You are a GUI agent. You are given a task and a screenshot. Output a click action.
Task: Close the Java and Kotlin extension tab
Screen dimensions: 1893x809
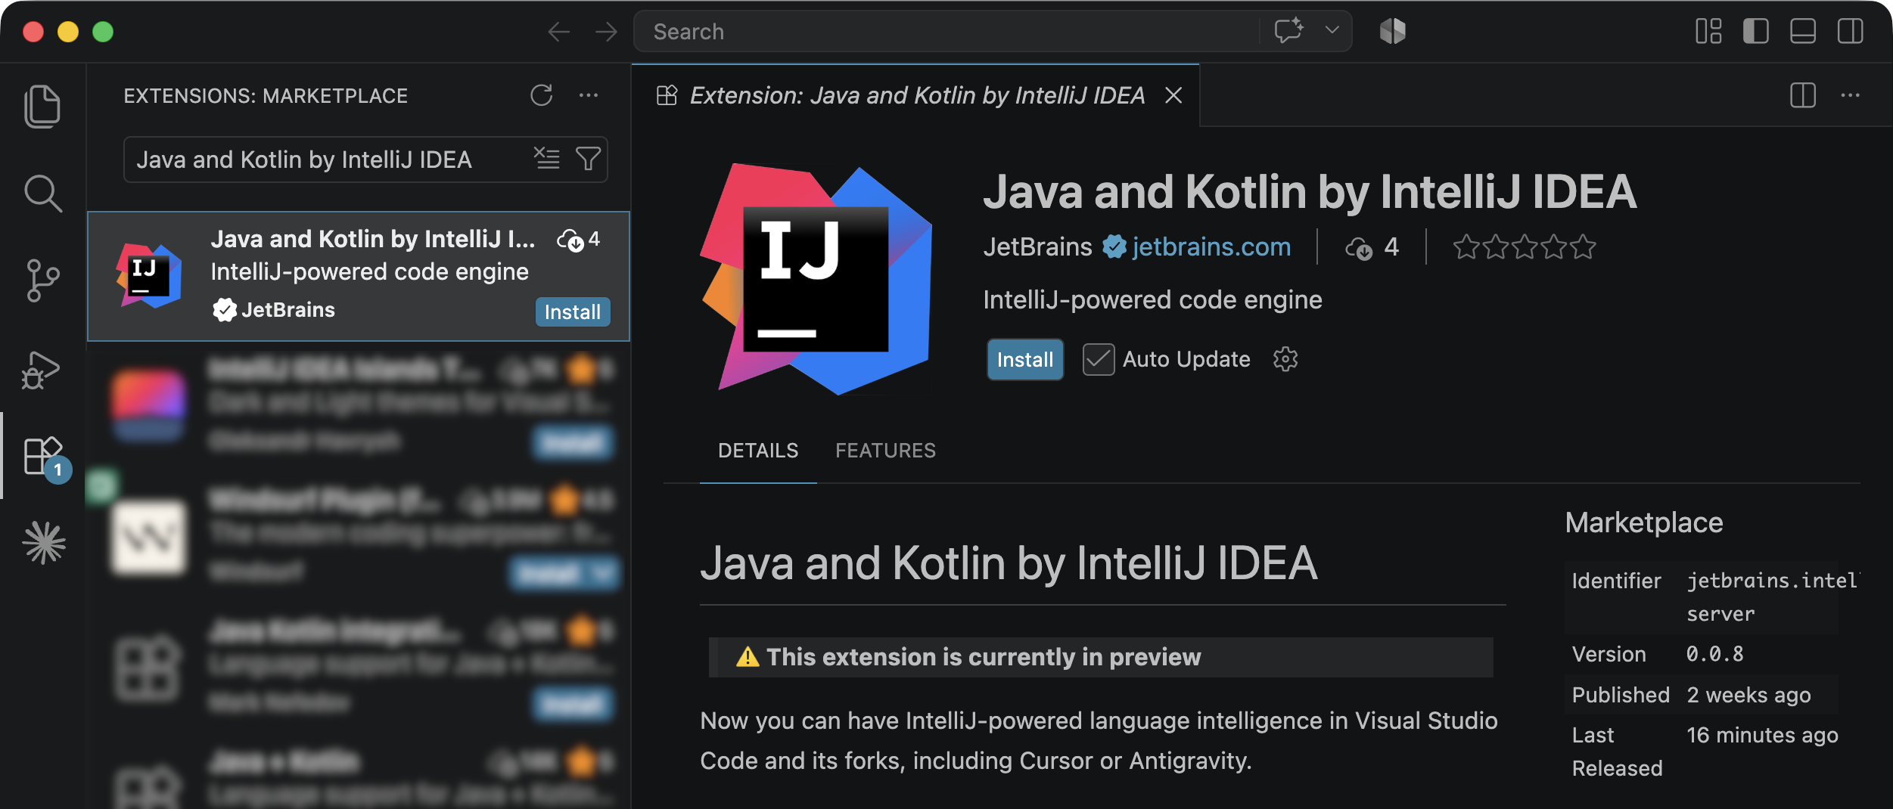tap(1173, 95)
